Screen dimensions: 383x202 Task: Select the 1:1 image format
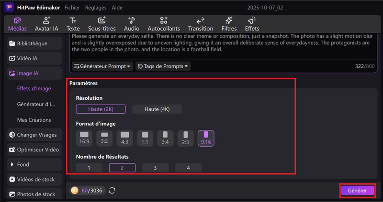tap(145, 138)
